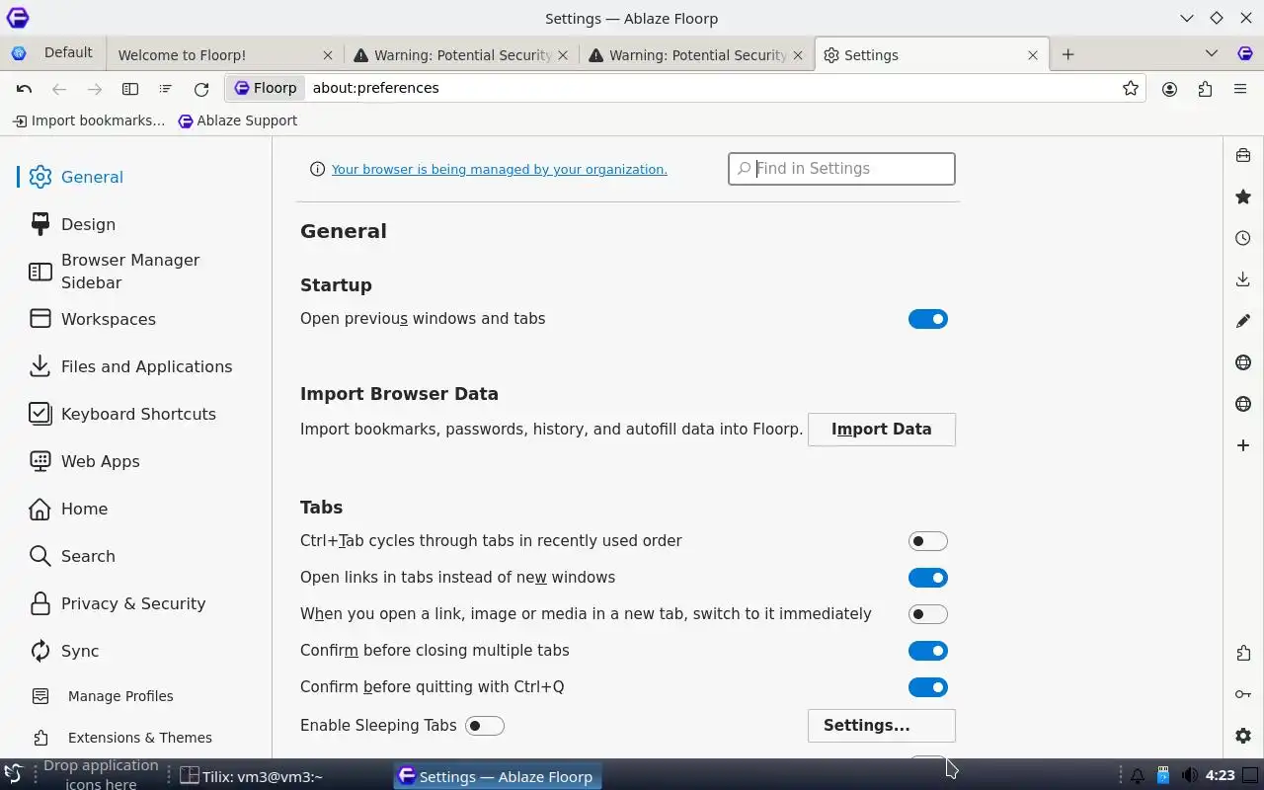Add a new panel to right sidebar
1264x790 pixels.
click(x=1243, y=445)
